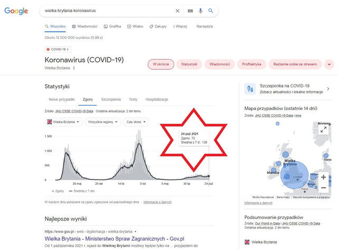Open the Wielka Brytania country dropdown

point(63,122)
